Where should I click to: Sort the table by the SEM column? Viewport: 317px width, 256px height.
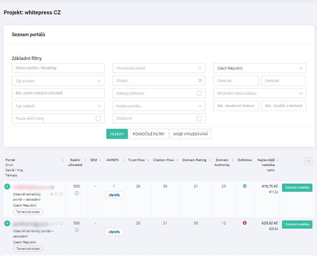pyautogui.click(x=100, y=160)
